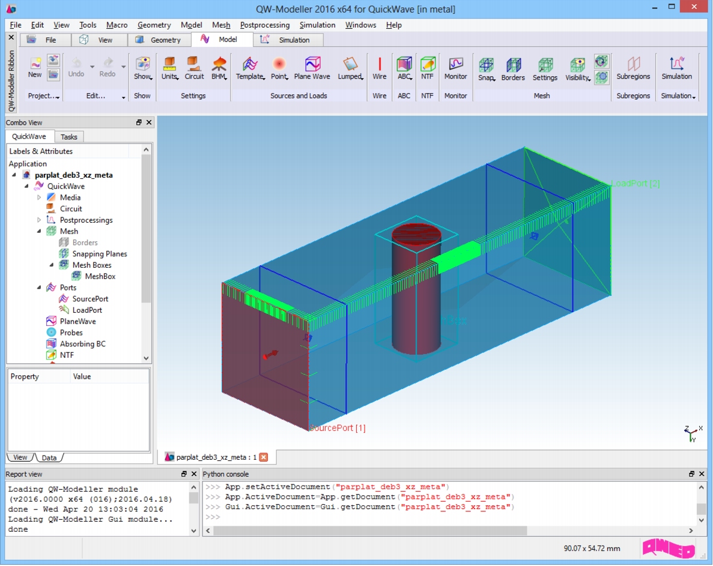
Task: Open the Units settings icon
Action: tap(169, 64)
